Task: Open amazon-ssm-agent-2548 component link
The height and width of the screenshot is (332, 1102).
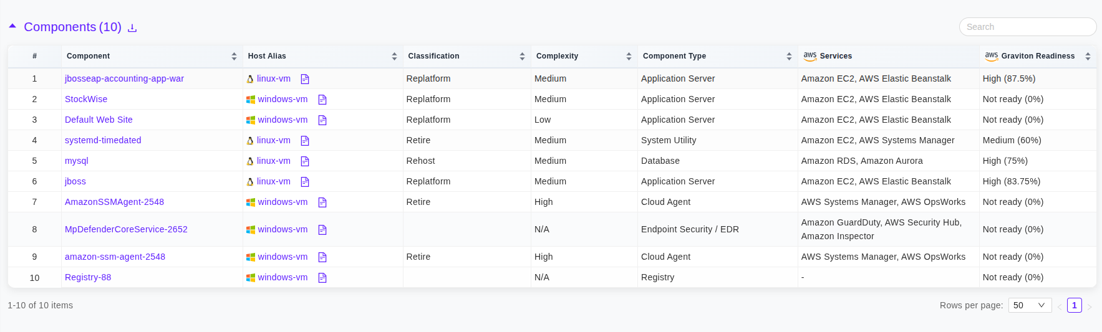Action: [115, 257]
